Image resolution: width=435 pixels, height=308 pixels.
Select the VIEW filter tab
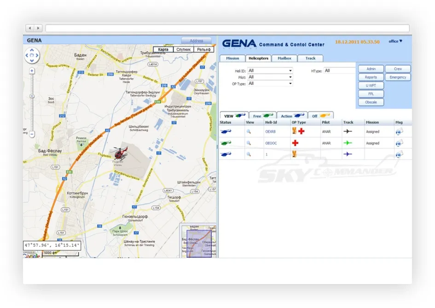coord(234,116)
